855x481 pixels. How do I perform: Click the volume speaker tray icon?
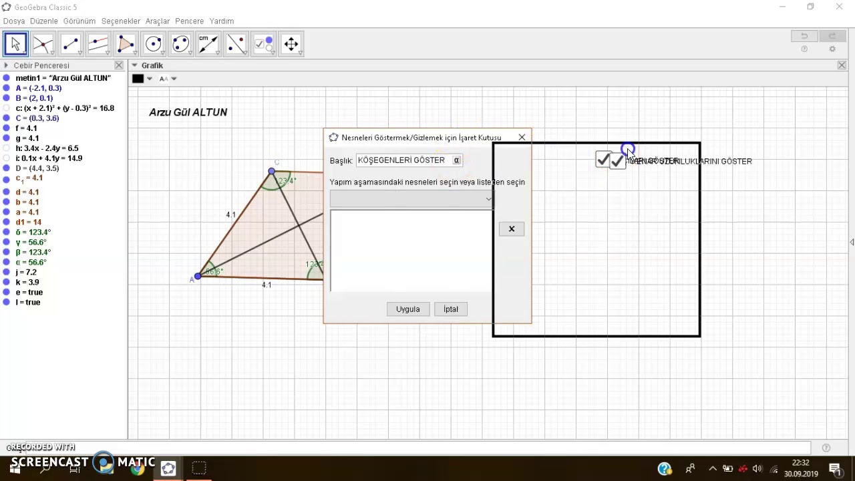[757, 469]
